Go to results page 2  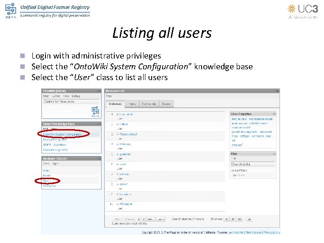[x=144, y=219]
